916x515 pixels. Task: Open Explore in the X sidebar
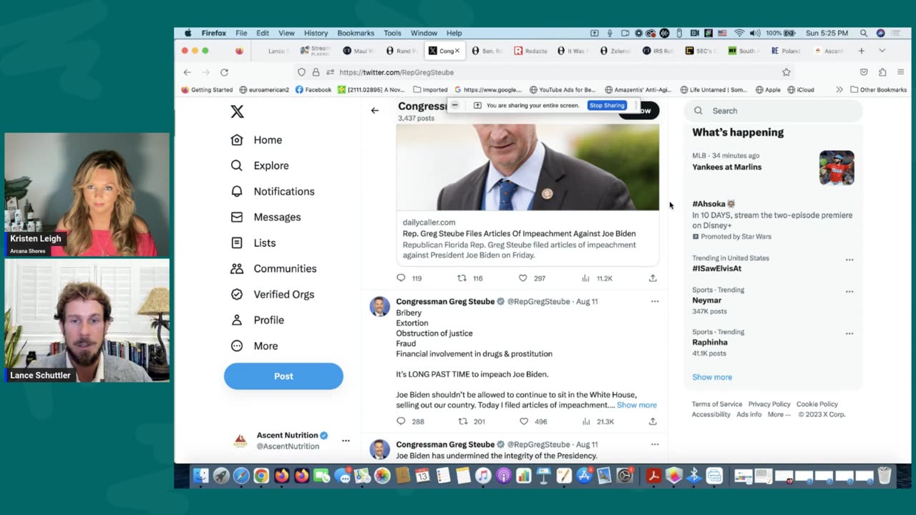click(259, 165)
